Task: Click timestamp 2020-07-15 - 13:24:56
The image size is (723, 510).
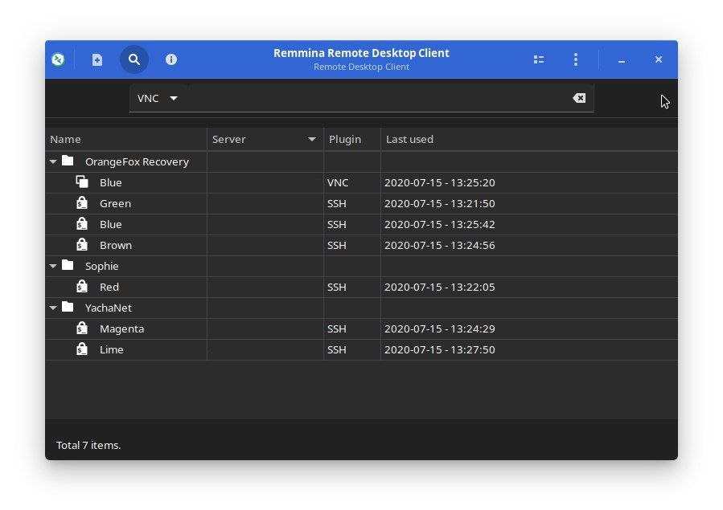Action: (439, 245)
